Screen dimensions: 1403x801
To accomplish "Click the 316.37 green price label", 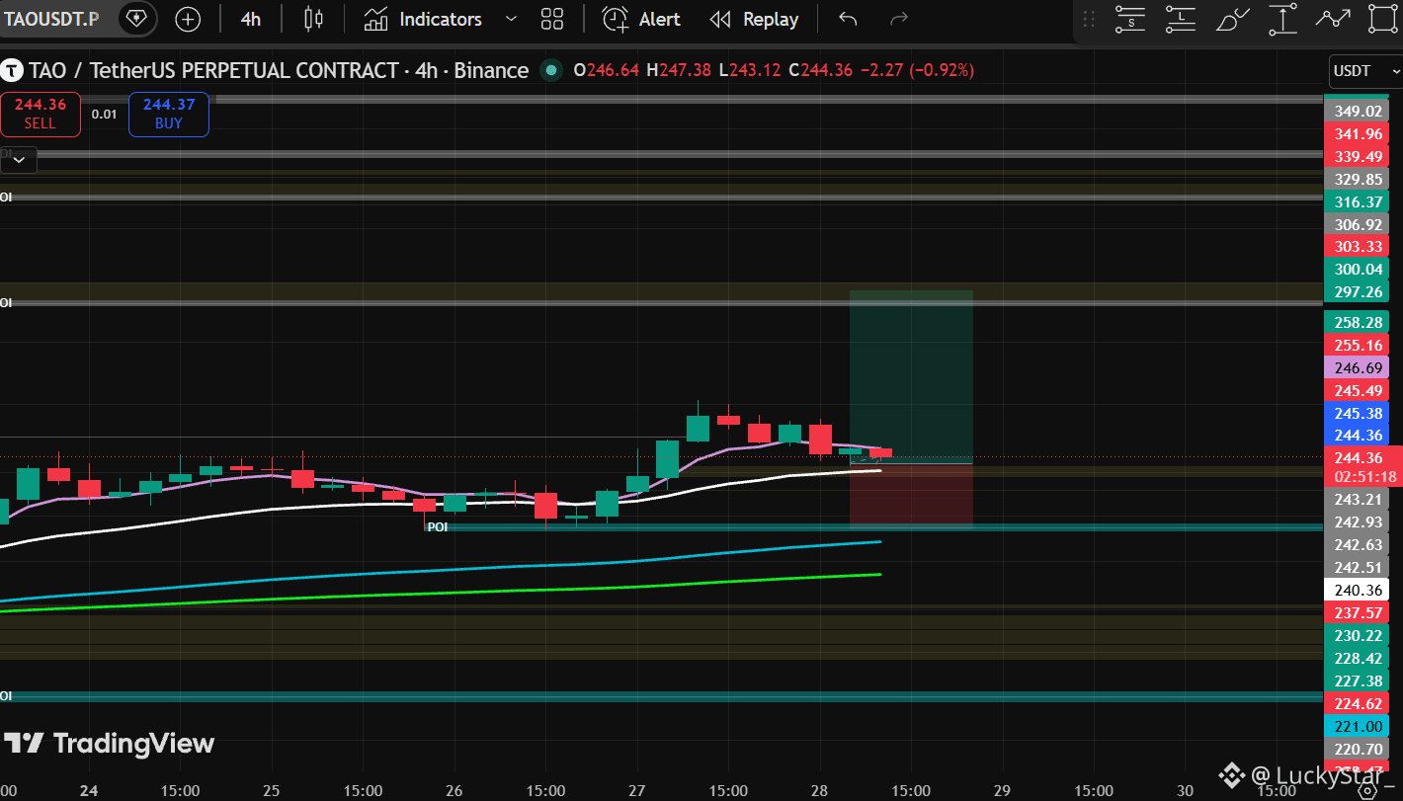I will [1358, 201].
